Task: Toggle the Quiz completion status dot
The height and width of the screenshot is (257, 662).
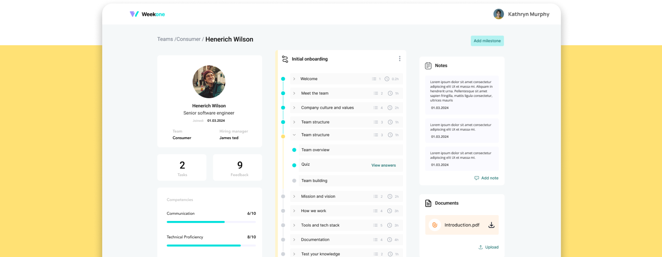Action: coord(294,165)
